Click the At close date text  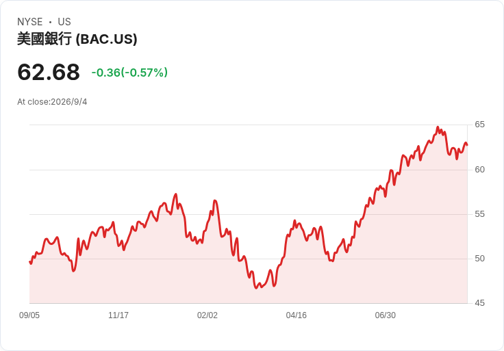click(x=52, y=102)
